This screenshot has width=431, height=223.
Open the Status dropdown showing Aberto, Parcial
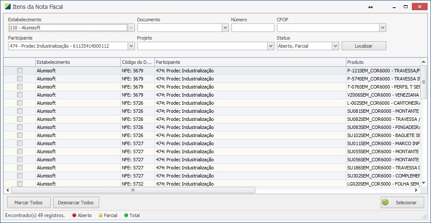[335, 46]
